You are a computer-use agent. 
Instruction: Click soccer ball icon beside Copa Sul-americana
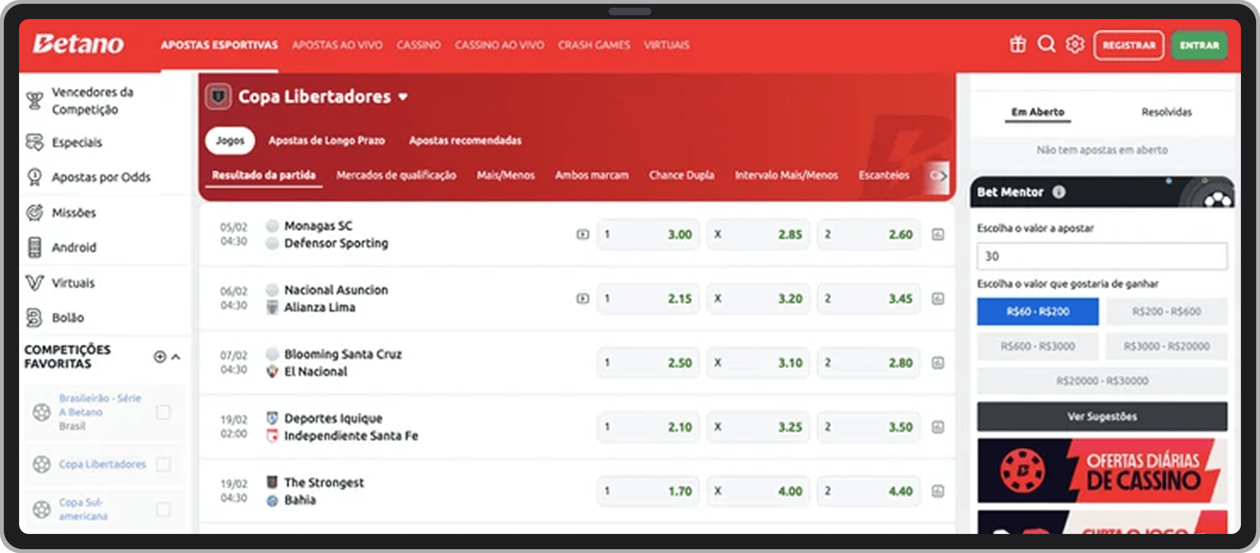point(42,510)
